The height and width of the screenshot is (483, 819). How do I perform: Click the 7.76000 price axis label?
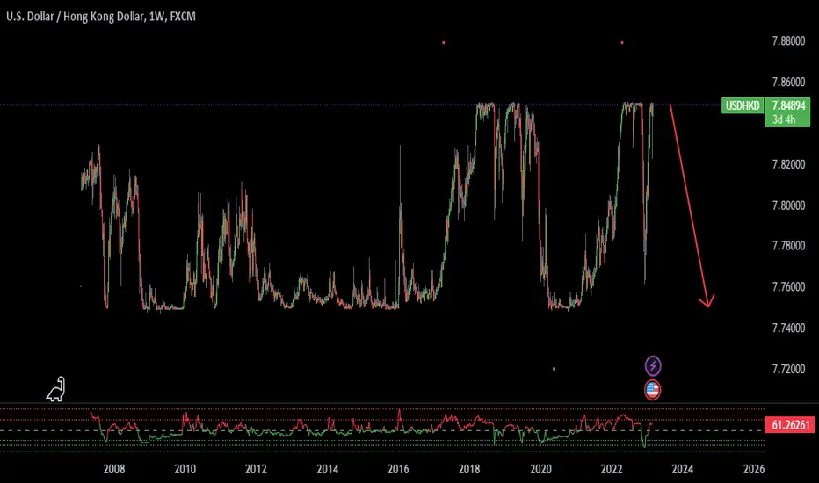point(788,286)
